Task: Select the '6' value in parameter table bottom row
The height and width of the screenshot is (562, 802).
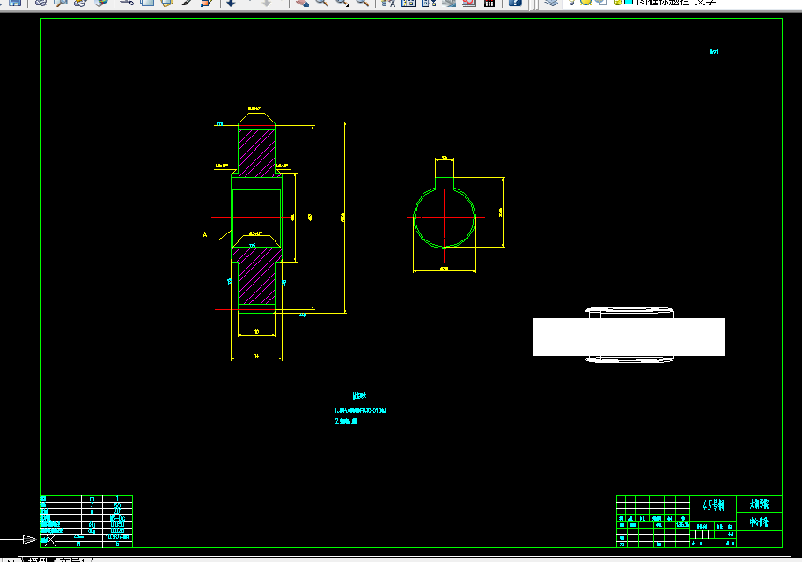Action: pos(117,544)
